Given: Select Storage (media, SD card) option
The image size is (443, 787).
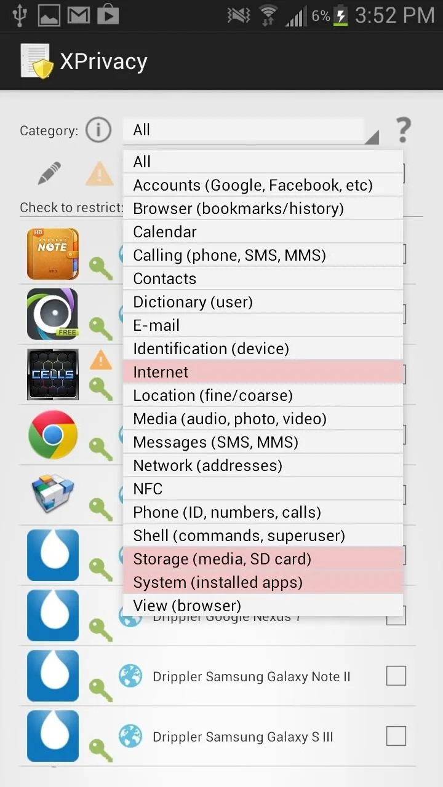Looking at the screenshot, I should click(263, 559).
